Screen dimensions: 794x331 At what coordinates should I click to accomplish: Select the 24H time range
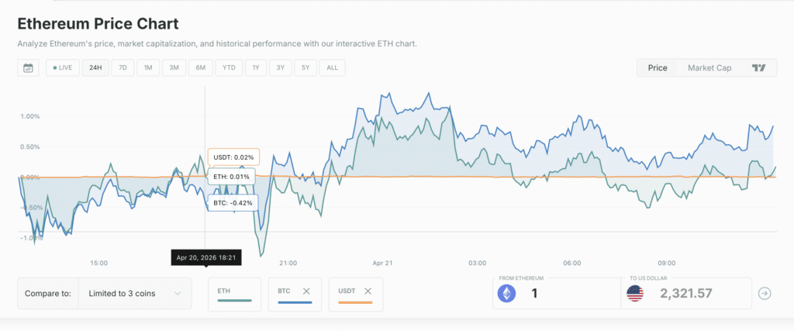pyautogui.click(x=95, y=67)
